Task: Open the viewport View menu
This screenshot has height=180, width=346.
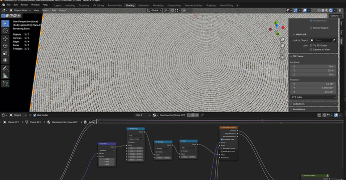Action: (x=36, y=10)
